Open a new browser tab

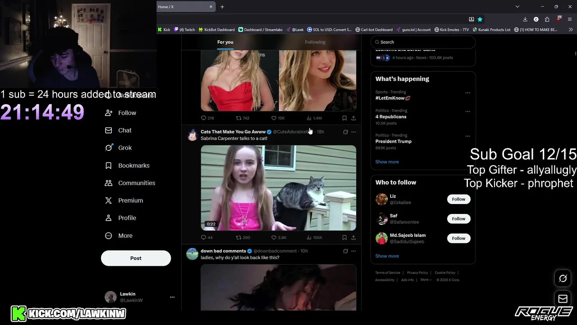tap(222, 7)
